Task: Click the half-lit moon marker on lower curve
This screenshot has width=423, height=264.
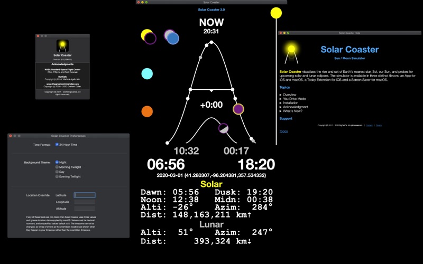Action: 223,128
